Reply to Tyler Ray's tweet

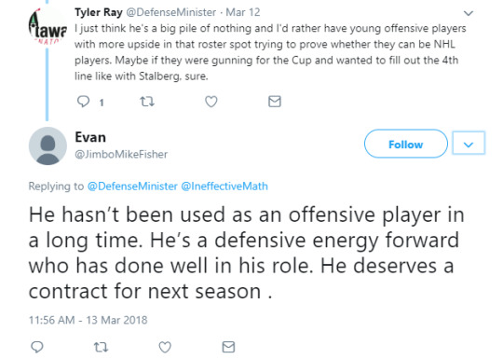tap(84, 102)
